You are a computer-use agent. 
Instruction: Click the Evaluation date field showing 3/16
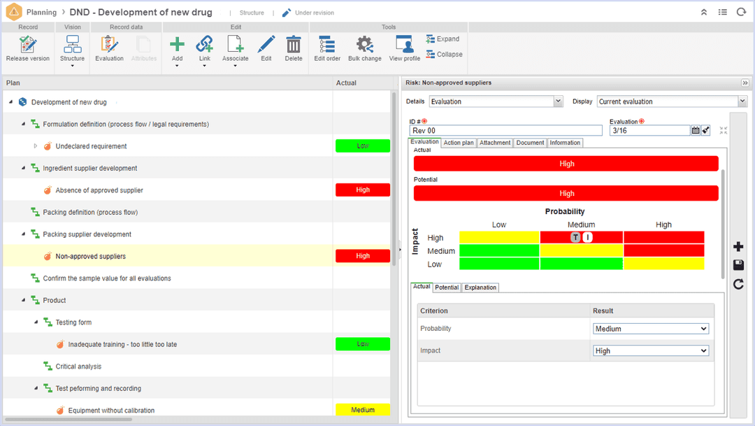[649, 131]
